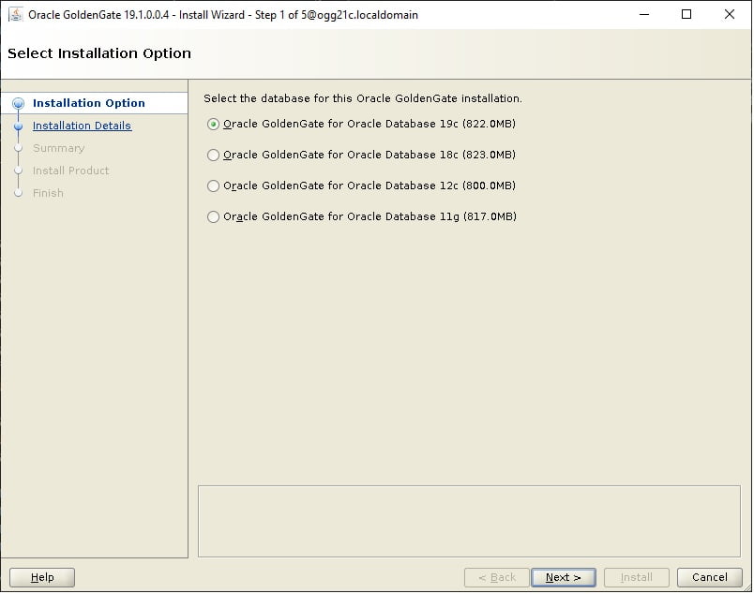Click the Installation Details step bullet icon
Image resolution: width=754 pixels, height=594 pixels.
coord(18,126)
